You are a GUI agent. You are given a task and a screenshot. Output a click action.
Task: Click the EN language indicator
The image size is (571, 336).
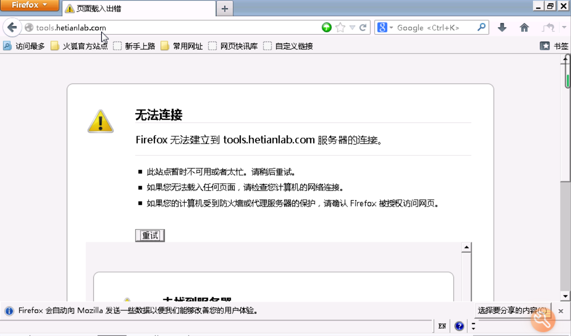click(442, 326)
